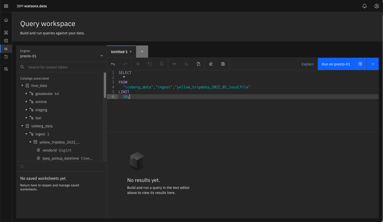383x222 pixels.
Task: Open Access control in the sidebar
Action: pos(6,69)
